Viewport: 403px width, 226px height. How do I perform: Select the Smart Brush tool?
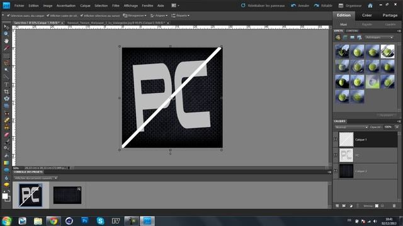6,149
